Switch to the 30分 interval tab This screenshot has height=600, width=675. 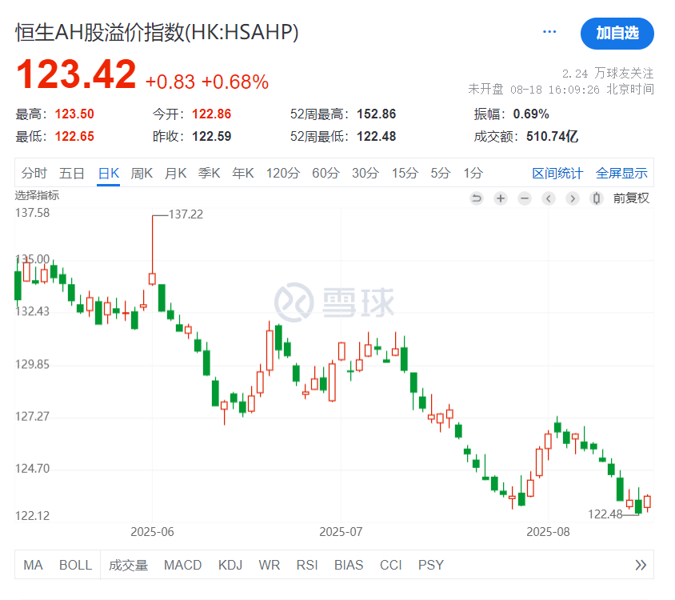click(365, 173)
